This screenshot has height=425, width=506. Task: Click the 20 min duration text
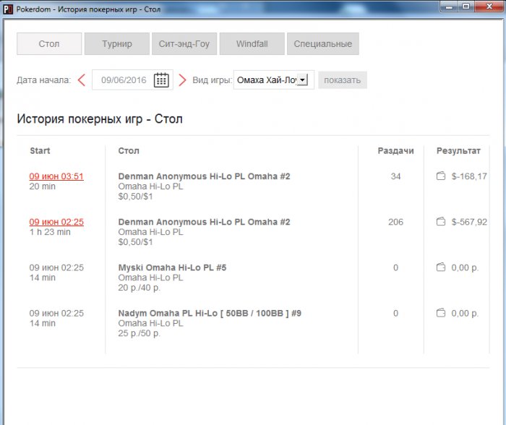click(42, 186)
